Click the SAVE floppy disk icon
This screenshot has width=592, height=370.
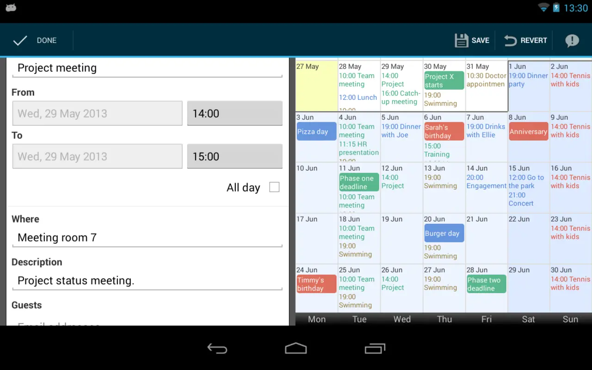pyautogui.click(x=461, y=41)
